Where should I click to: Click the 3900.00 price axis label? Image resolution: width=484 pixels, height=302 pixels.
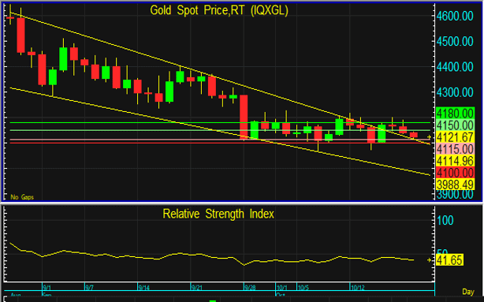(455, 195)
